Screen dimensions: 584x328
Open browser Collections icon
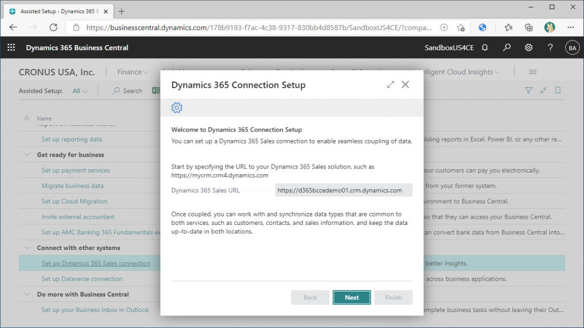pos(529,27)
